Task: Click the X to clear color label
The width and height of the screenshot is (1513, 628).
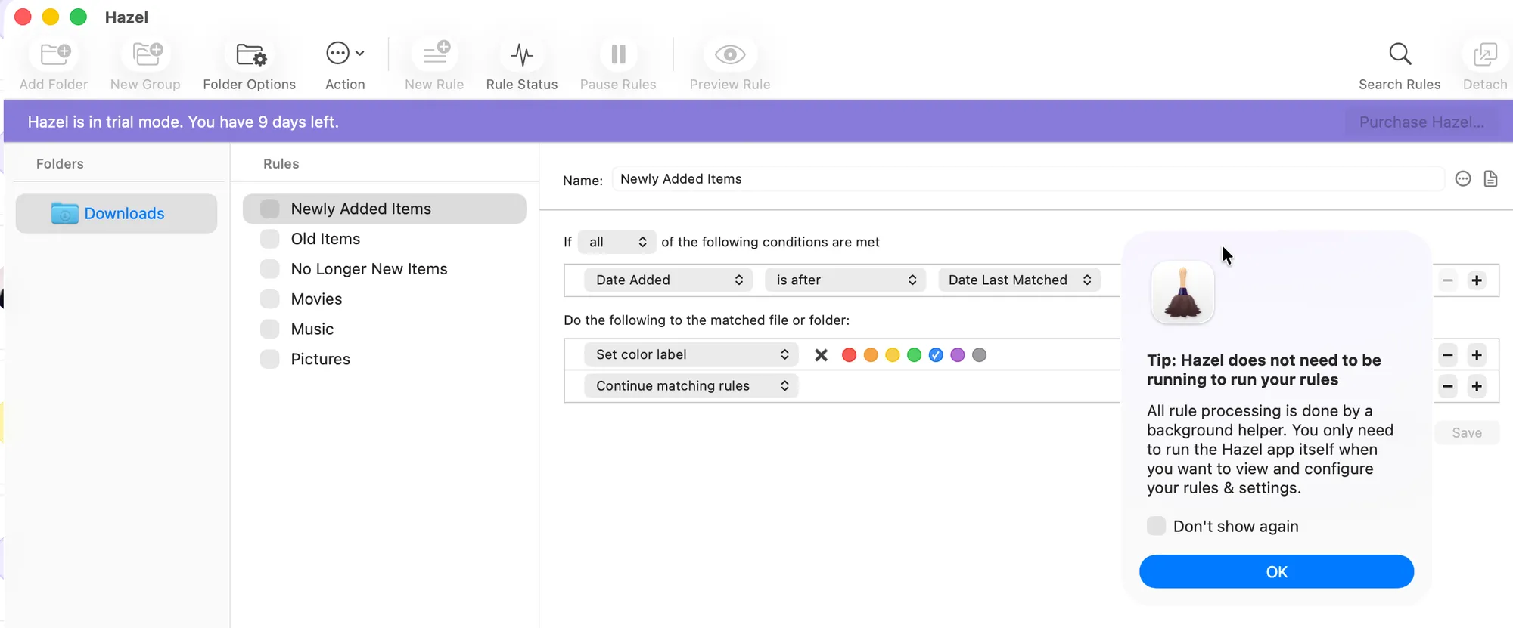Action: point(821,355)
